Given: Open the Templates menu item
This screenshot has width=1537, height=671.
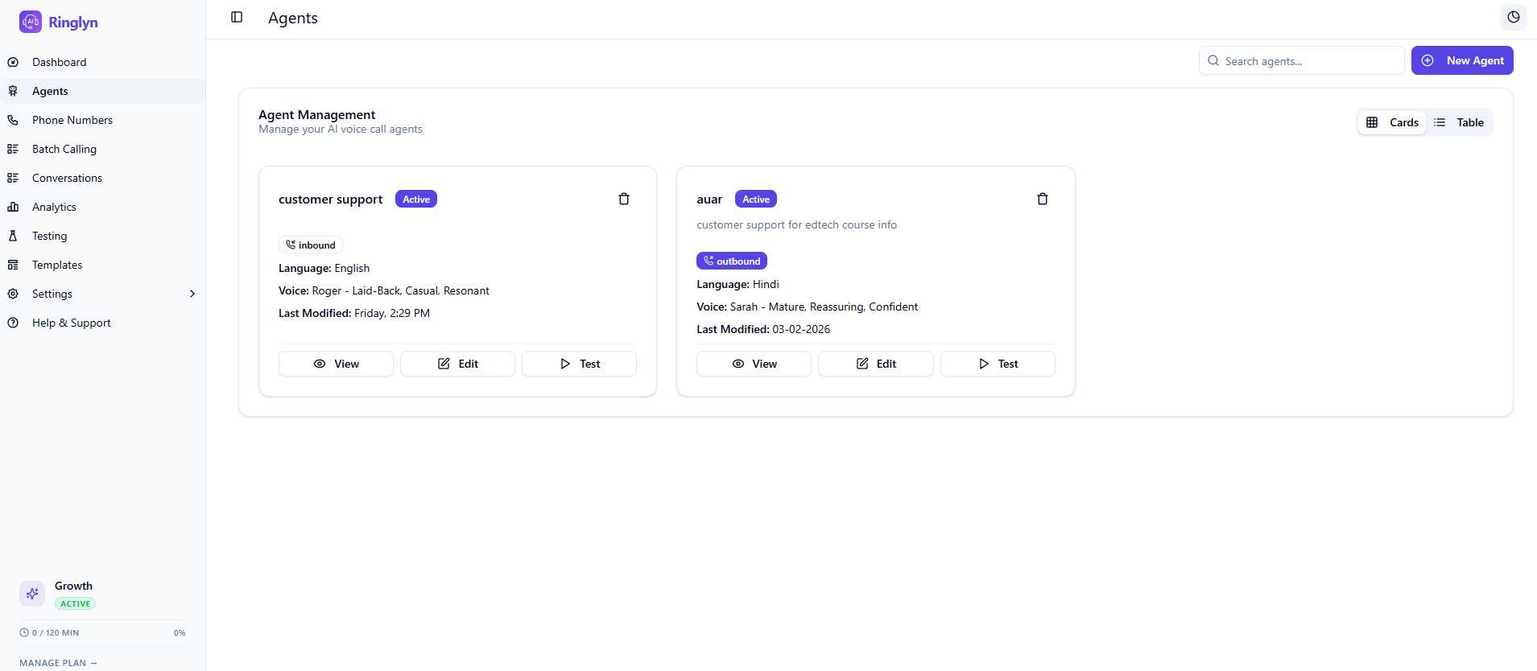Looking at the screenshot, I should tap(57, 265).
